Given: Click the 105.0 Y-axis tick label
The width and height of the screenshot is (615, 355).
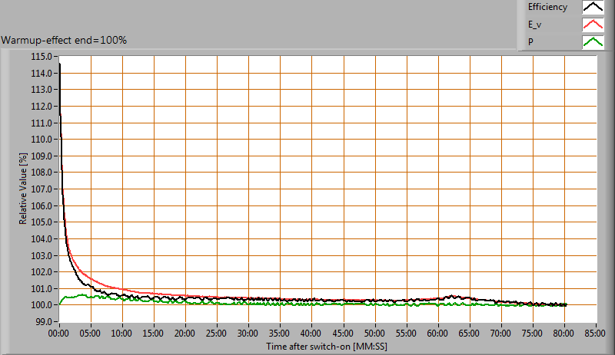Looking at the screenshot, I should 42,222.
